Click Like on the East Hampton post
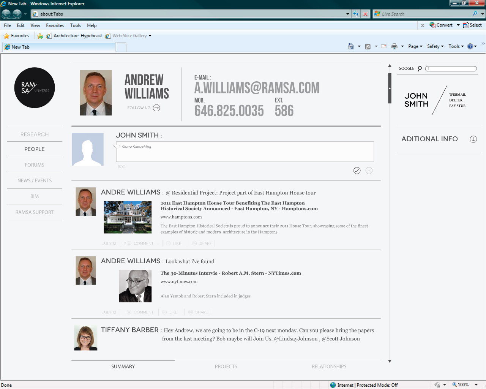Screen dimensions: 486x389 coord(174,244)
